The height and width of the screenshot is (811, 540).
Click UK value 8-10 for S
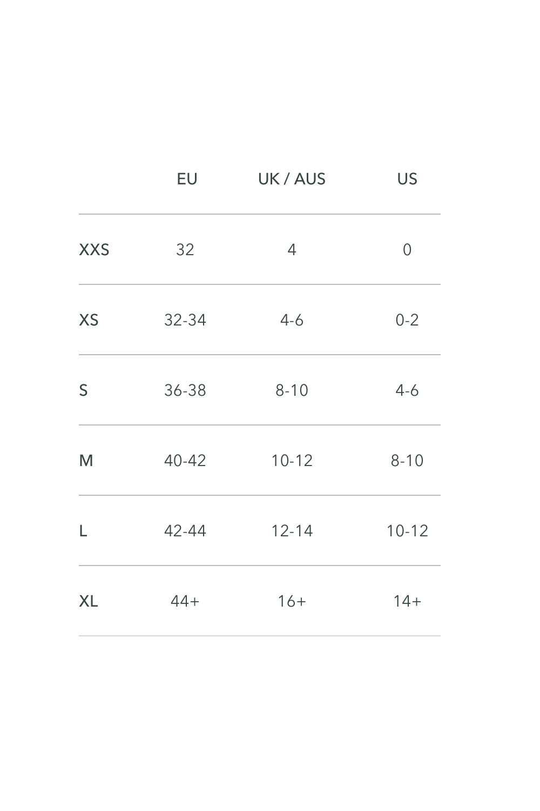pos(292,390)
